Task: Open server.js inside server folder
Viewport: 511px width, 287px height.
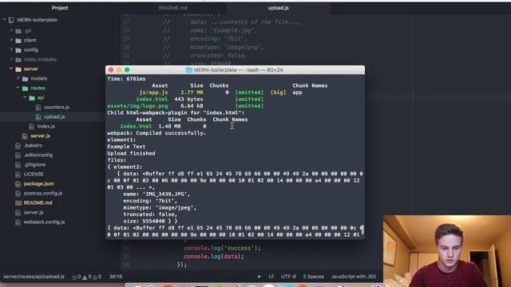Action: click(41, 136)
